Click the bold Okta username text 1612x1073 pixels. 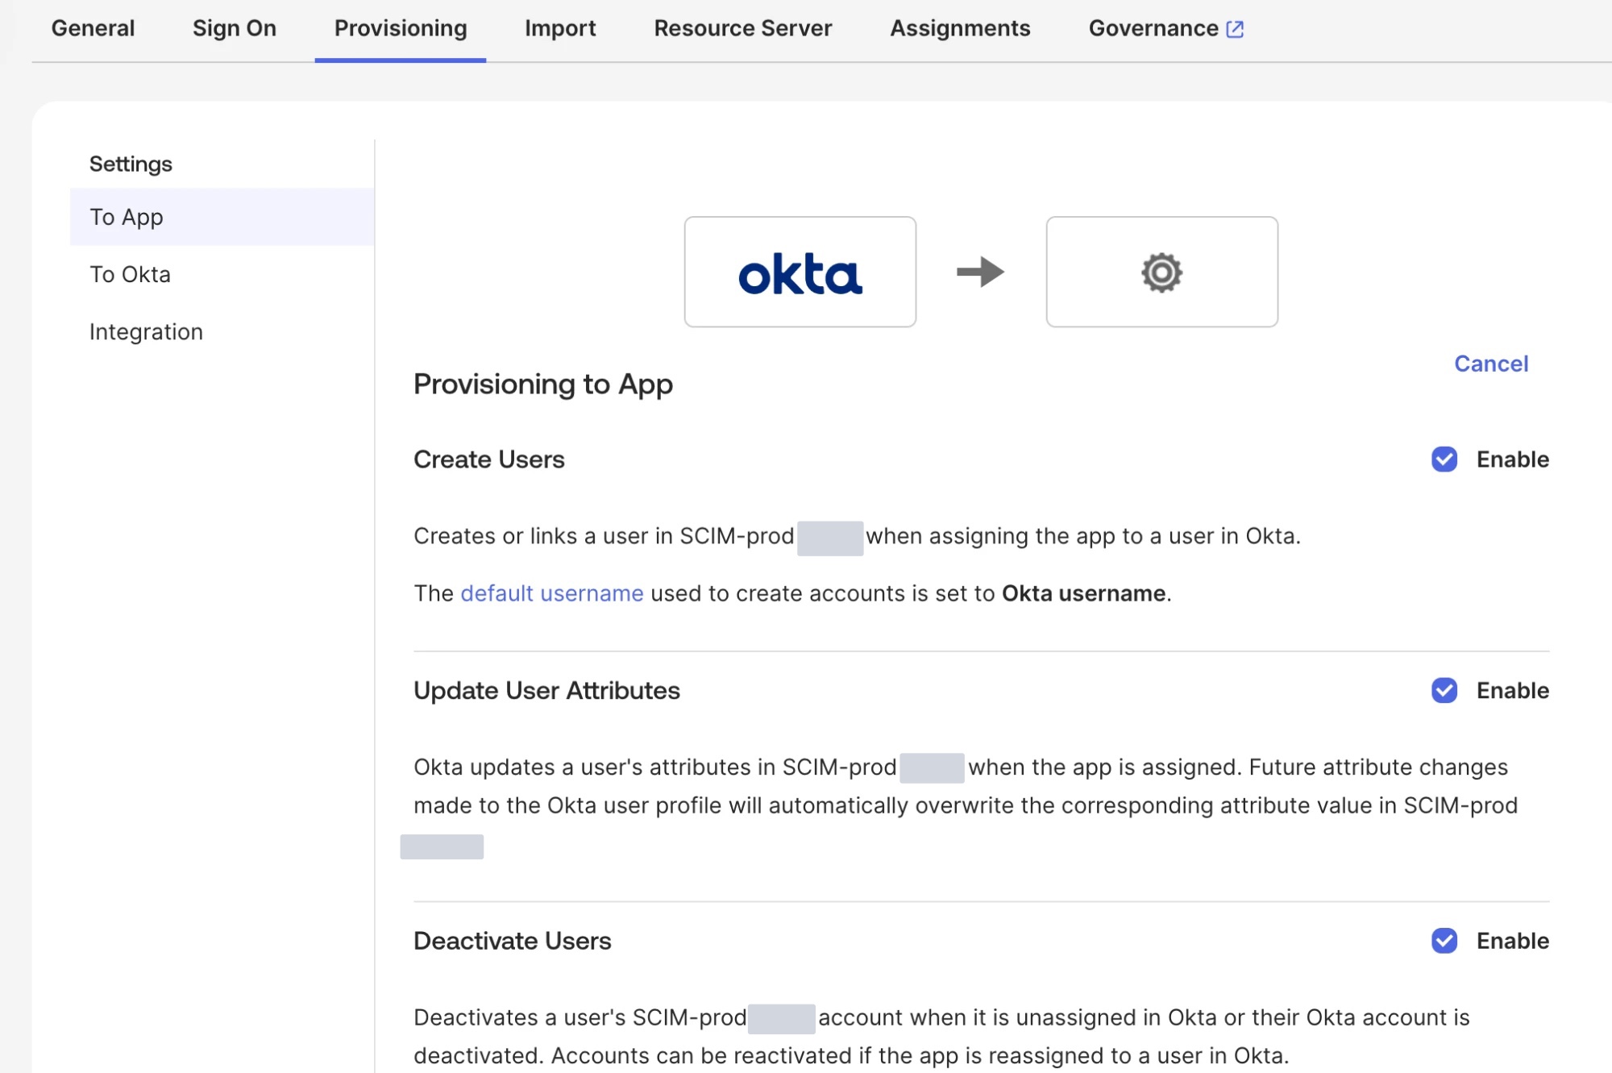tap(1083, 593)
